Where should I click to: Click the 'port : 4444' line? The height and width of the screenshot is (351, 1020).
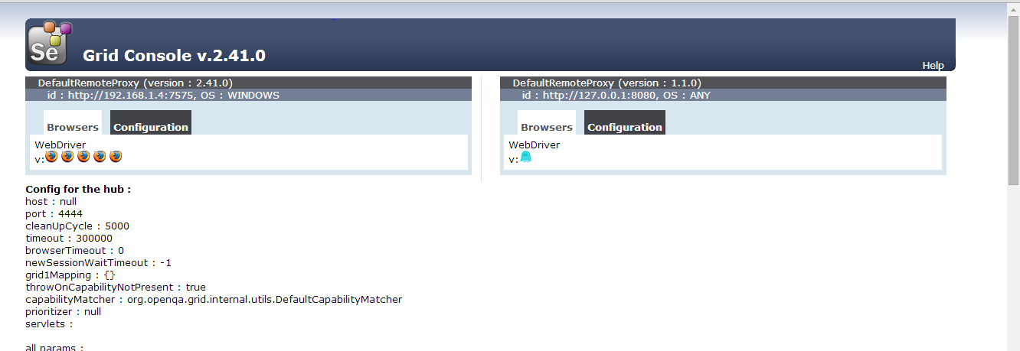tap(54, 213)
